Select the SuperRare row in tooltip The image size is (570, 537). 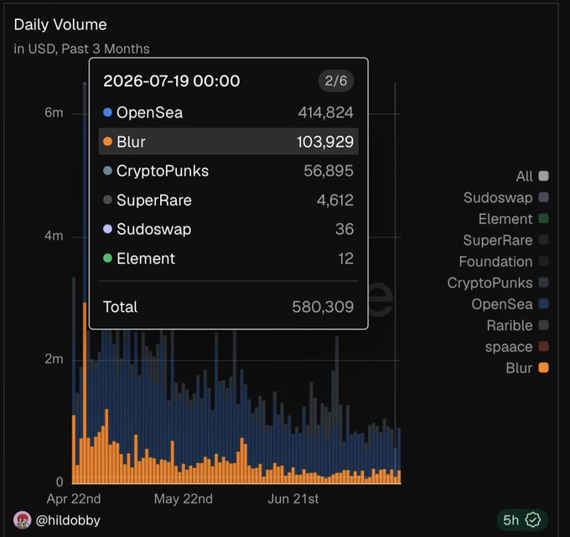228,200
